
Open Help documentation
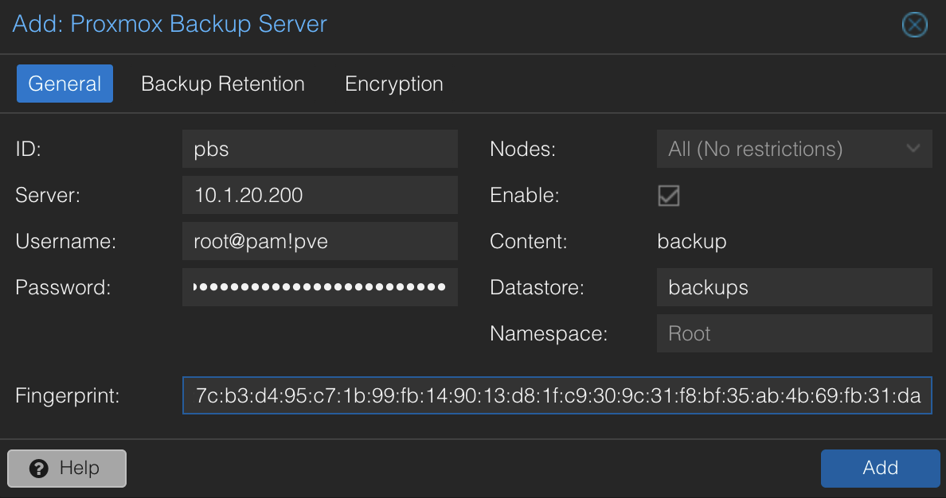click(x=66, y=469)
